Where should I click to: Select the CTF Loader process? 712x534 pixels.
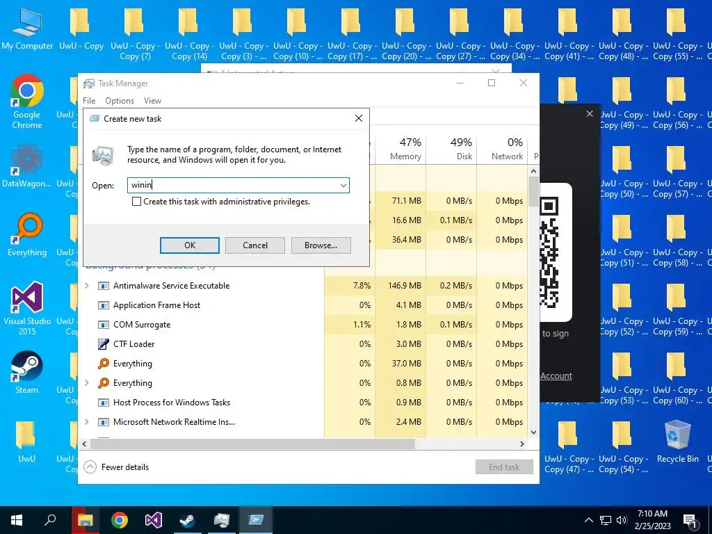click(x=134, y=344)
